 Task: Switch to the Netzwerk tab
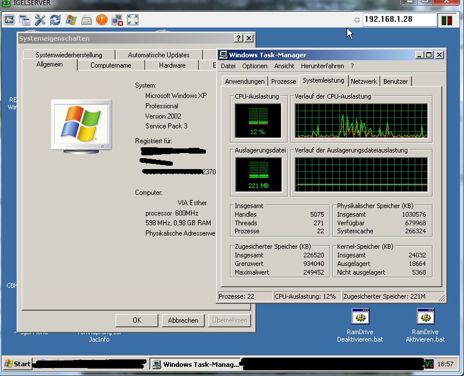364,81
